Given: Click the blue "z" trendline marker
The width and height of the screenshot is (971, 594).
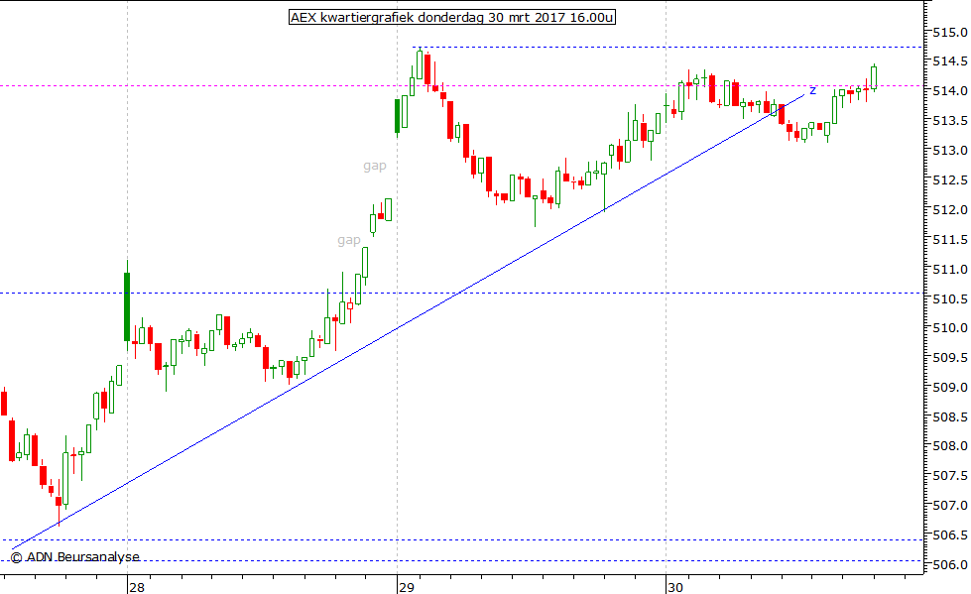Looking at the screenshot, I should (812, 91).
